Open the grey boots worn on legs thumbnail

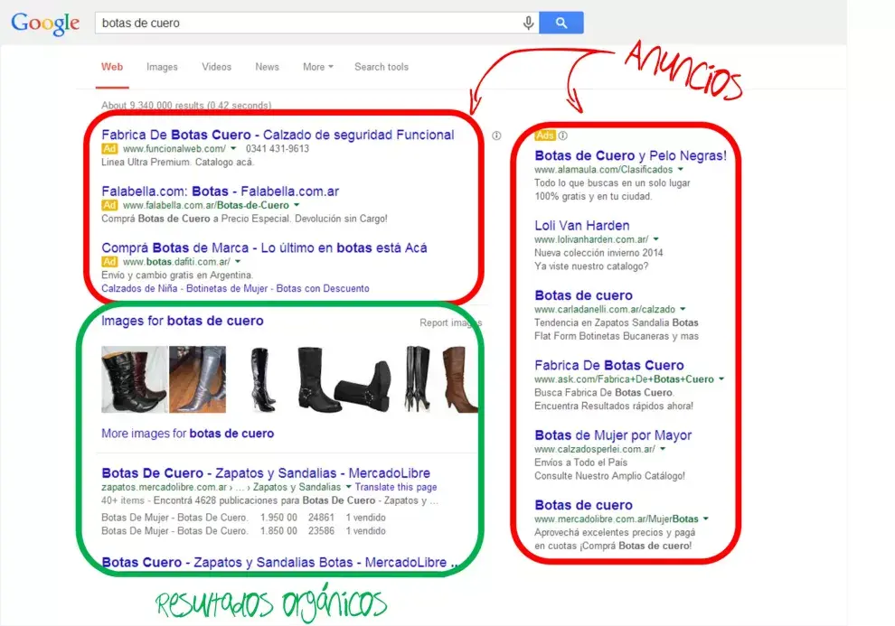[x=197, y=379]
